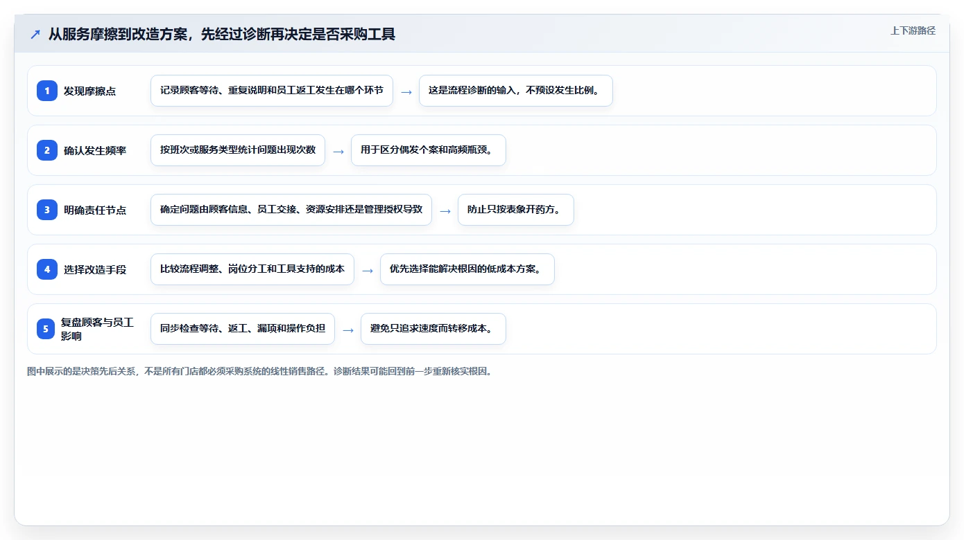This screenshot has width=964, height=540.
Task: Open the 同步检查等待、返工、漏项 card
Action: click(x=243, y=329)
